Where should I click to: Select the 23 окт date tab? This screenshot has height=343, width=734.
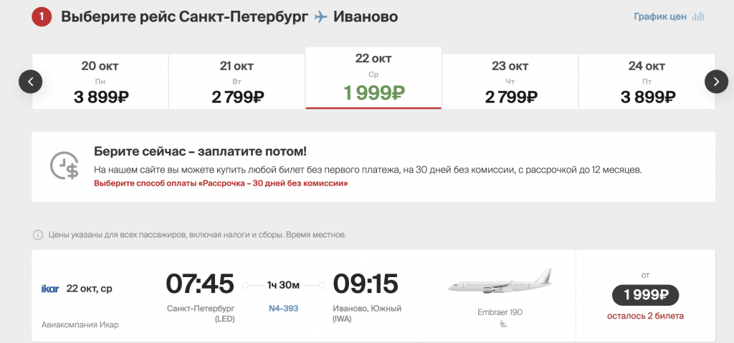click(x=510, y=82)
